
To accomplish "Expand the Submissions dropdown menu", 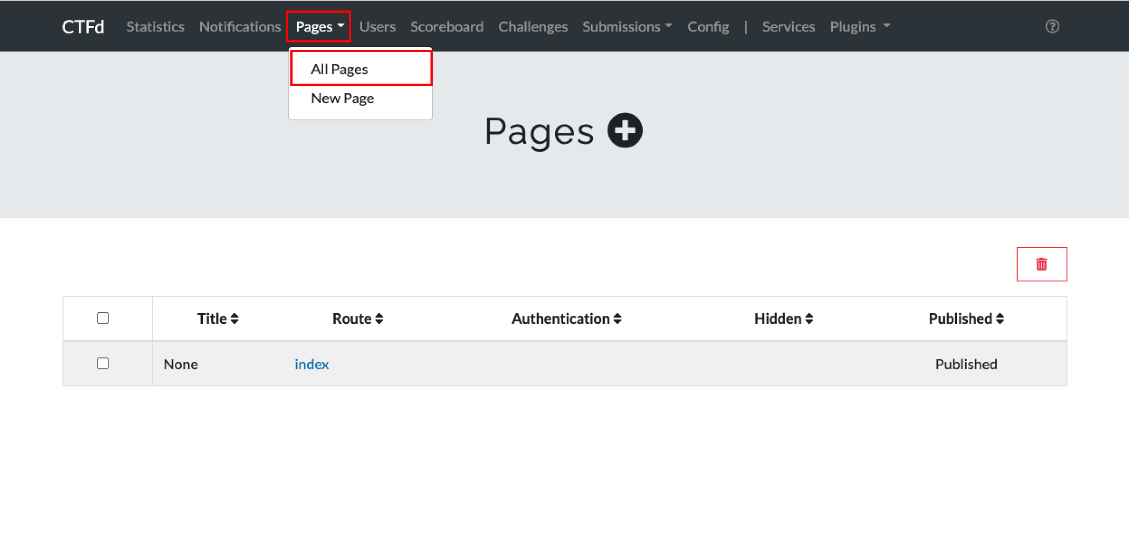I will pos(627,27).
